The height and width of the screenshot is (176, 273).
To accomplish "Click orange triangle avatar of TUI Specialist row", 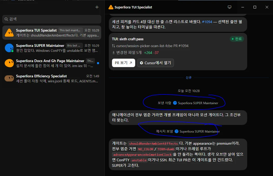I will click(9, 33).
